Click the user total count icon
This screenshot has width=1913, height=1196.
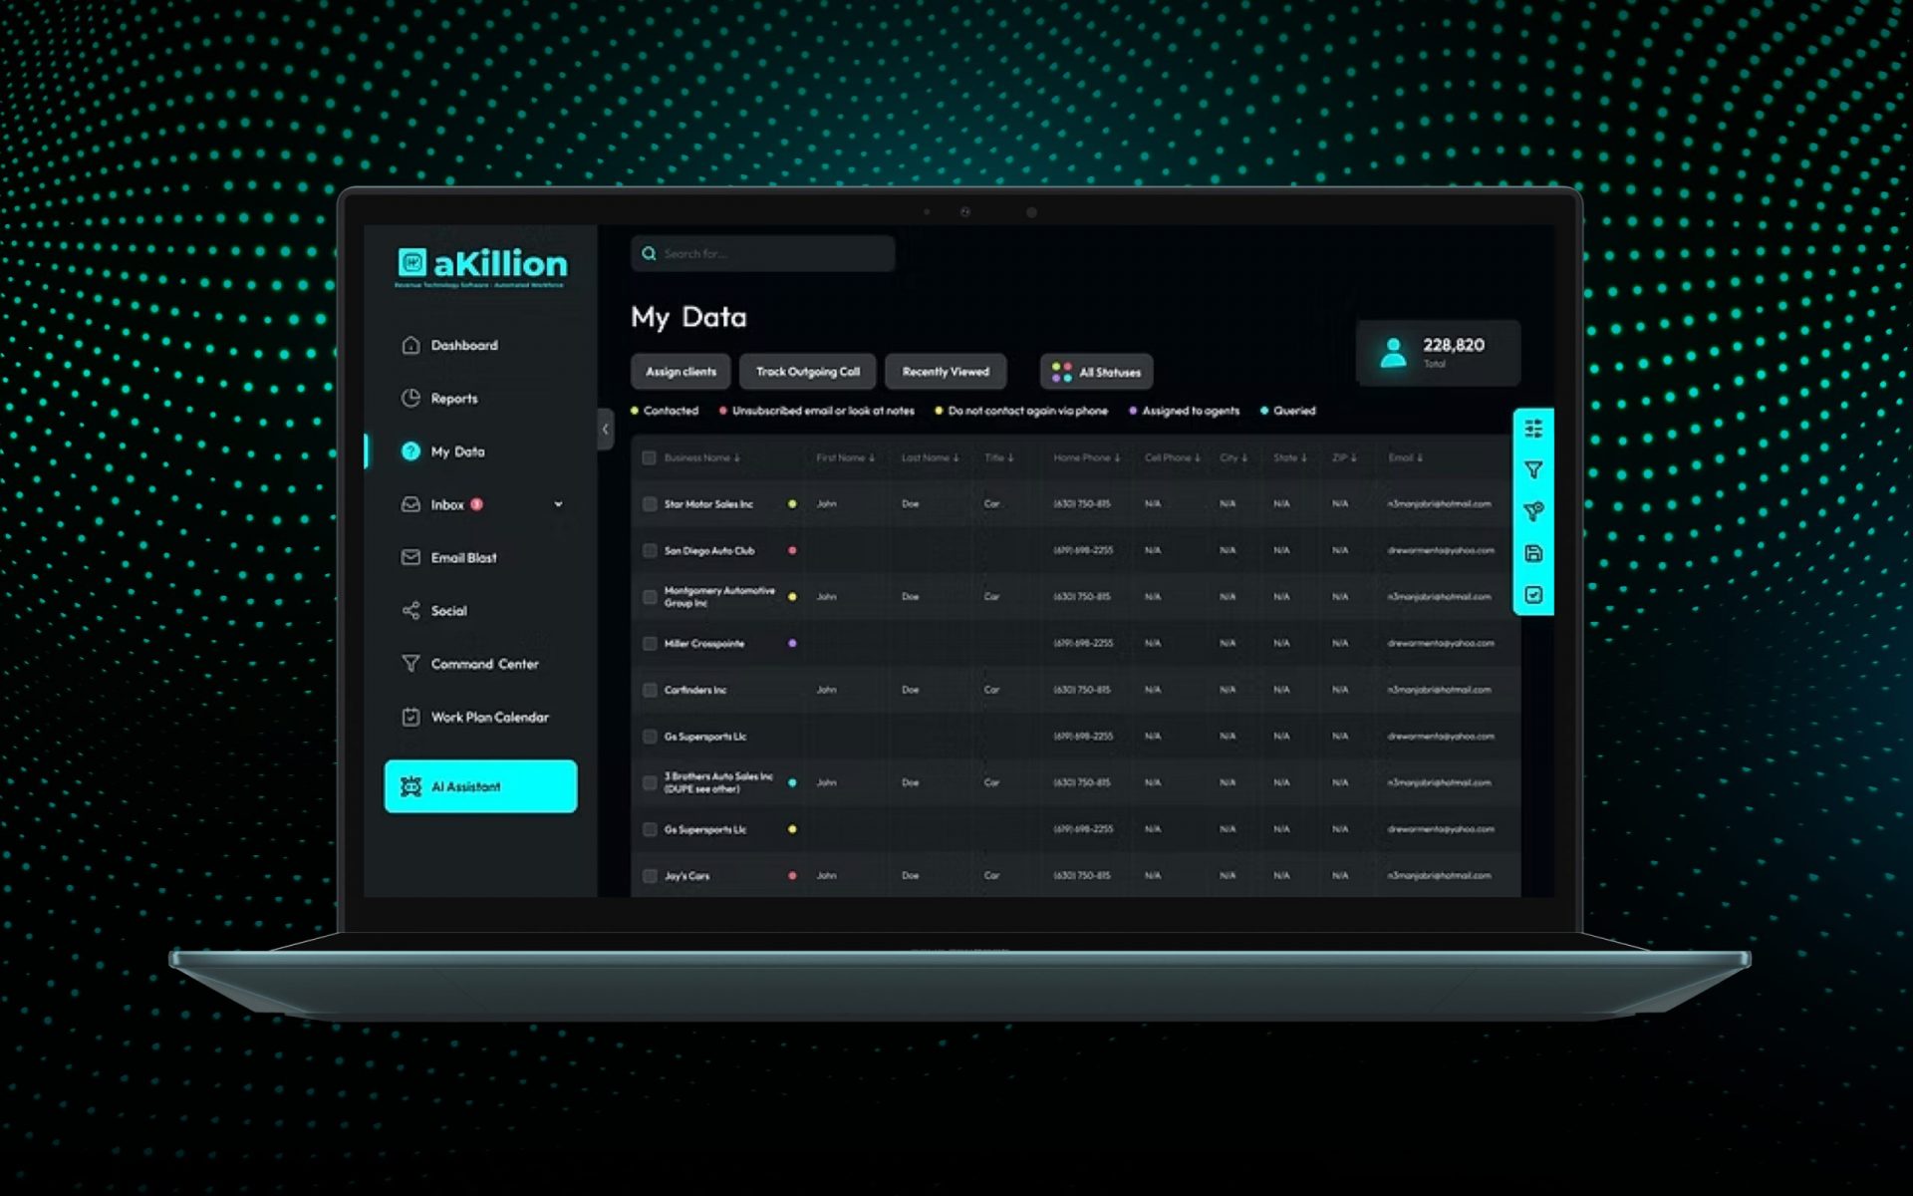1393,352
